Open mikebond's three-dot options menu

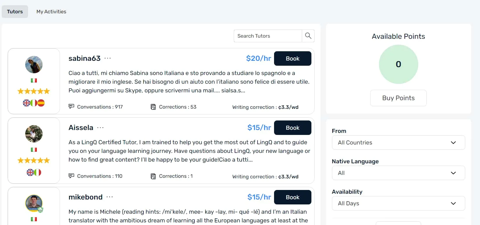click(x=109, y=197)
